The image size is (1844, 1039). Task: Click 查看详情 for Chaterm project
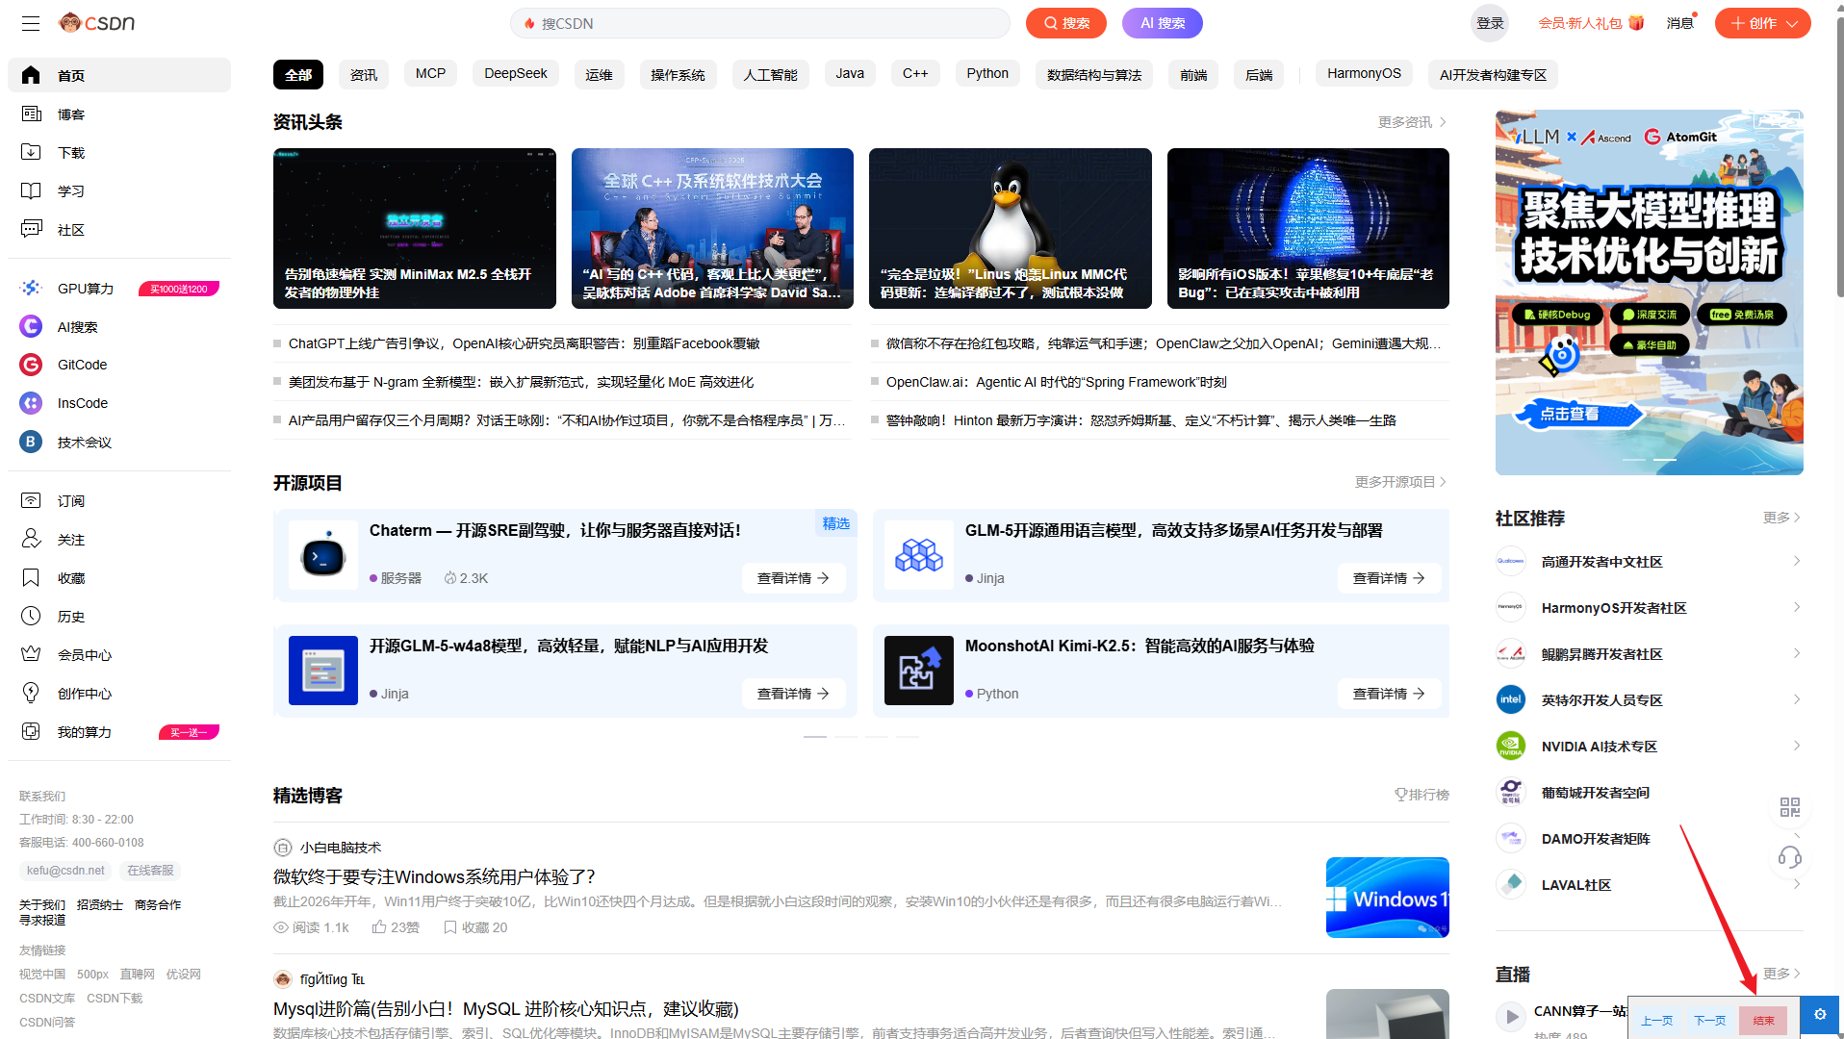click(793, 578)
